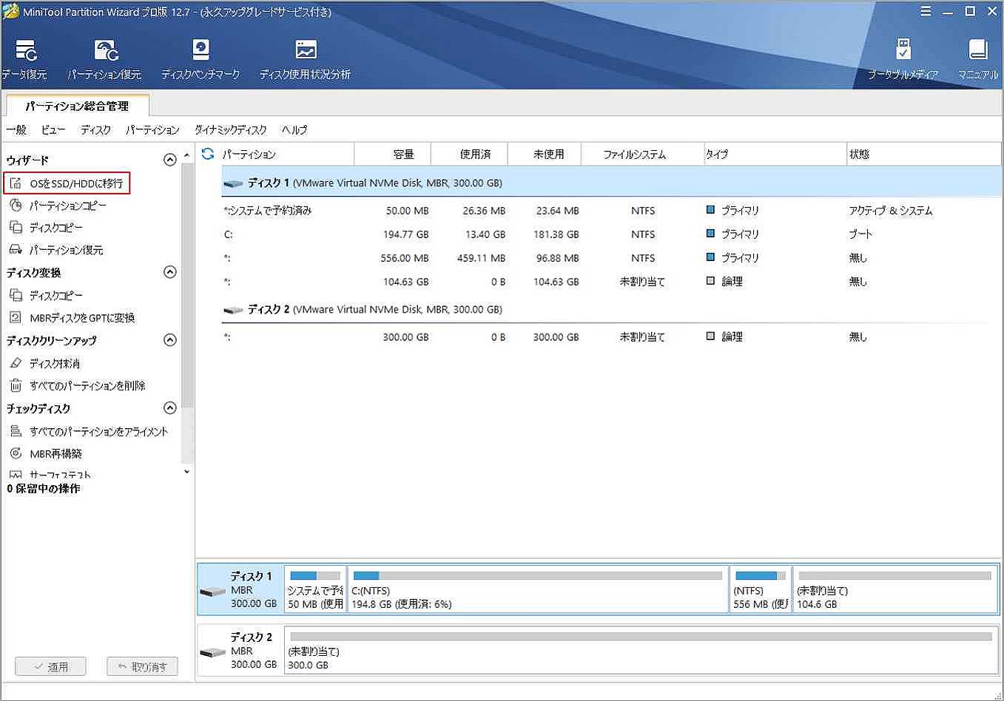Click すべてのパーティションを削除
Viewport: 1004px width, 701px height.
(77, 385)
